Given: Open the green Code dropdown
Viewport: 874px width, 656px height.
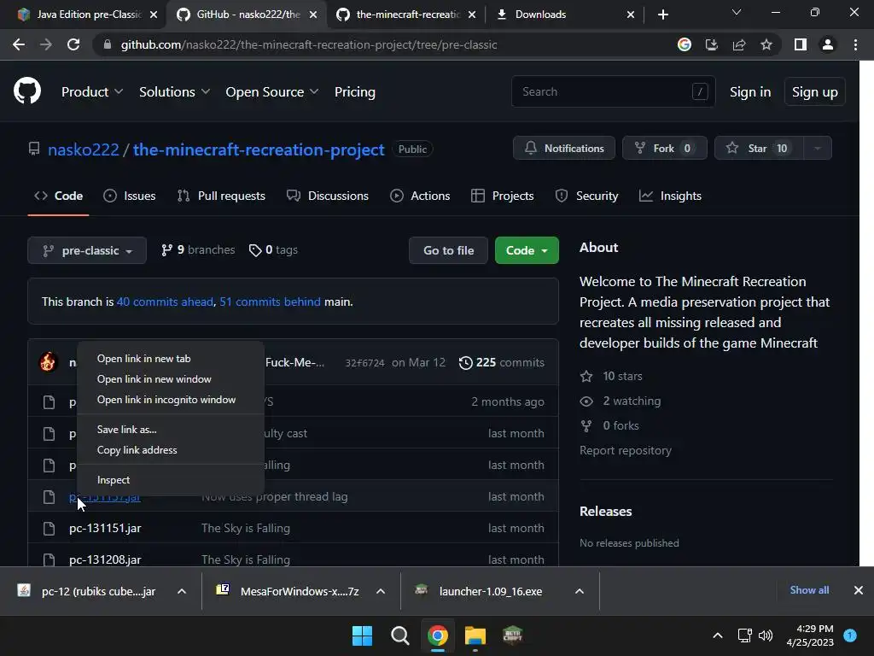Looking at the screenshot, I should click(x=527, y=250).
